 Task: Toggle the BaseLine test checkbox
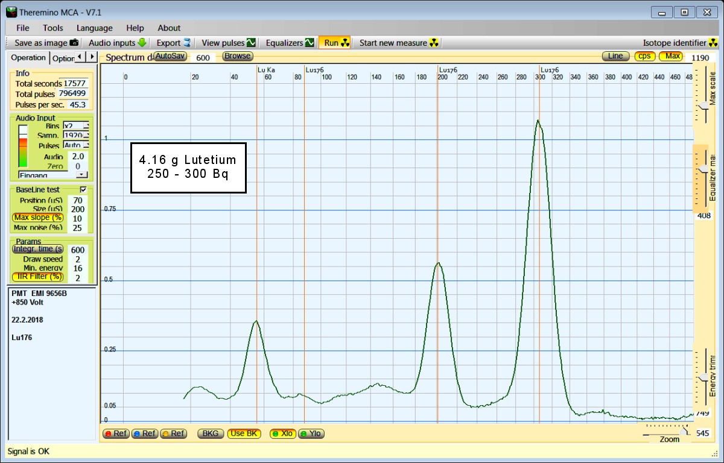[x=83, y=190]
